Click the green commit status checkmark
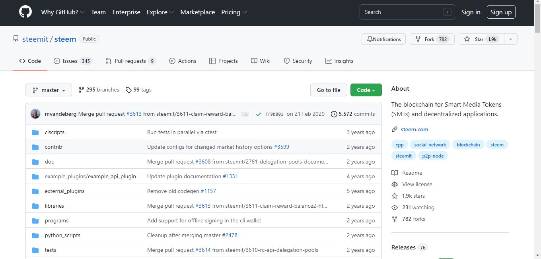Image resolution: width=541 pixels, height=259 pixels. click(x=259, y=114)
